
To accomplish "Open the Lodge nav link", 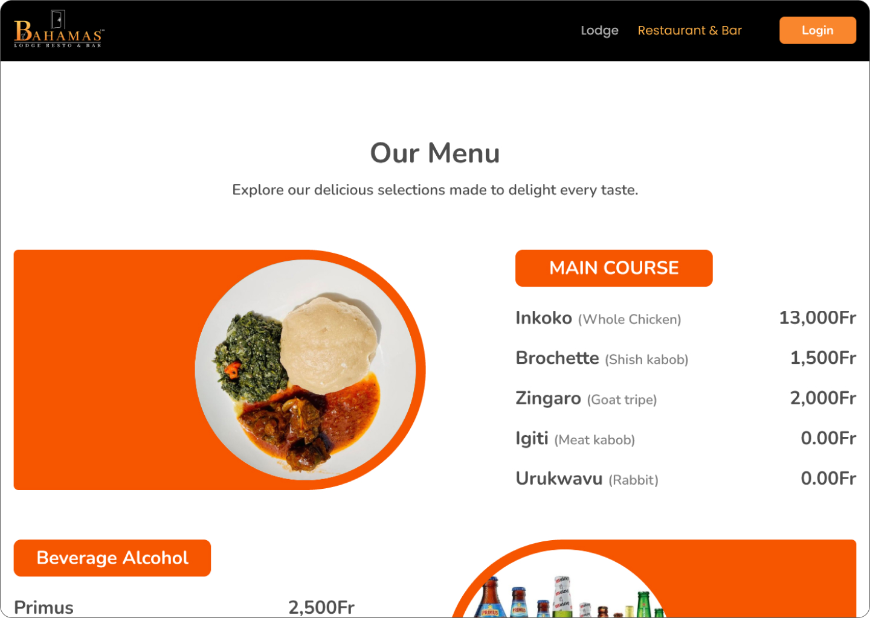I will pos(599,30).
